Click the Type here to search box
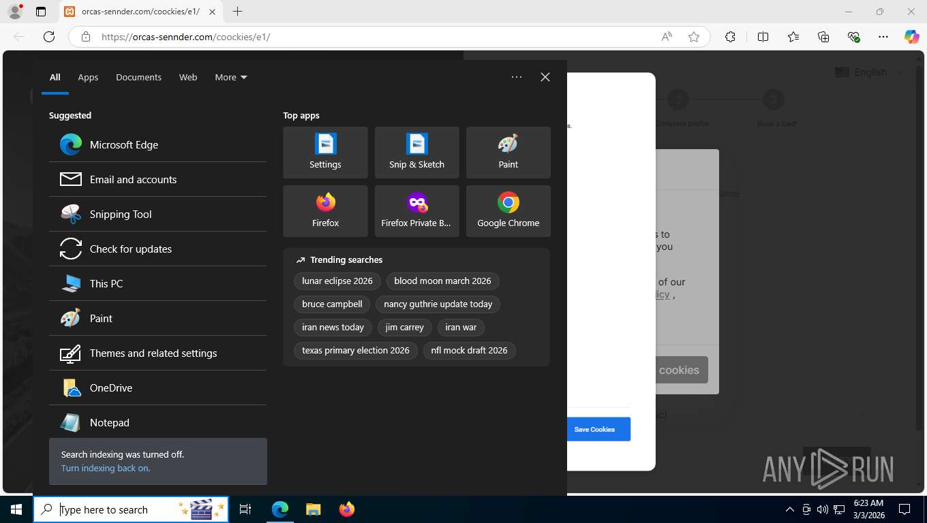 point(131,509)
